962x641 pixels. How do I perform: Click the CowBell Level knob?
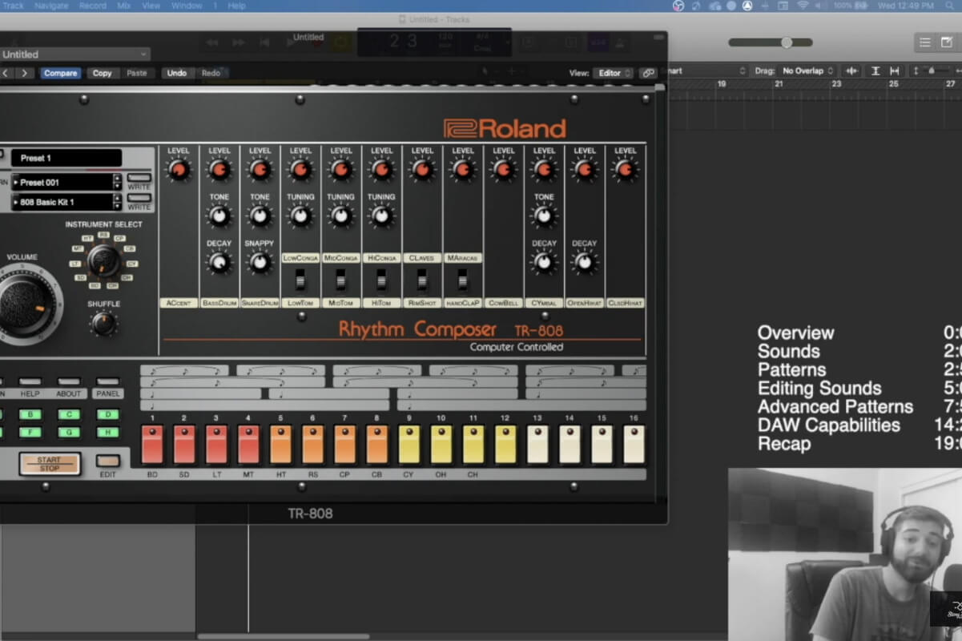[503, 170]
